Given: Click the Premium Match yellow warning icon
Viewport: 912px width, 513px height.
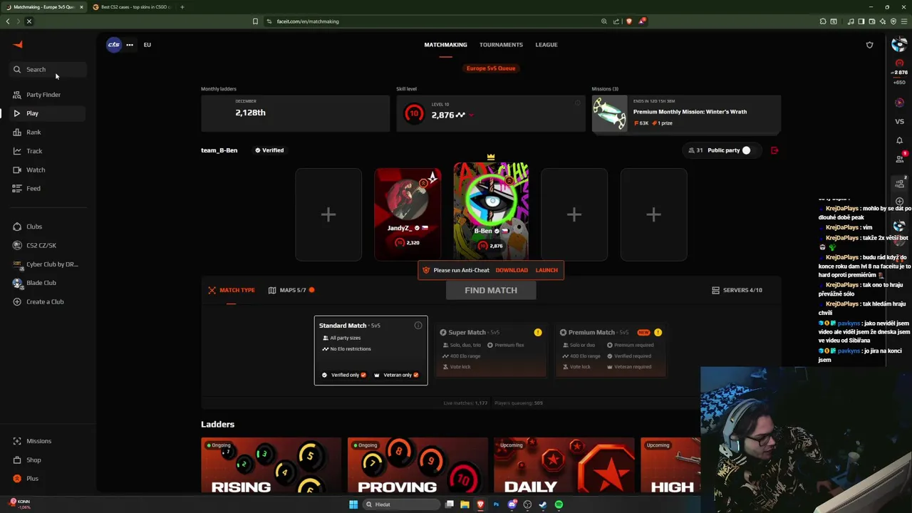Looking at the screenshot, I should 658,332.
